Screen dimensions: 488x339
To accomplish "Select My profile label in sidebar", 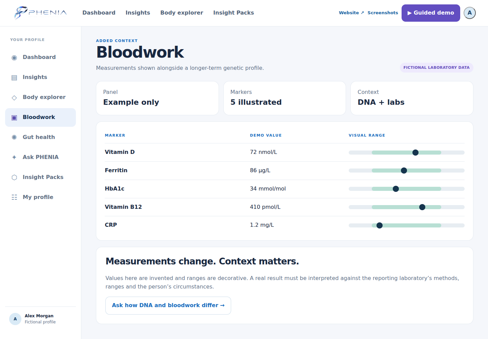I will click(x=38, y=197).
